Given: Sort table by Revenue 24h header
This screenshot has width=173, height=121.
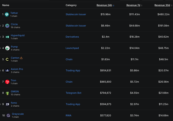Looking at the screenshot, I should coord(104,5).
